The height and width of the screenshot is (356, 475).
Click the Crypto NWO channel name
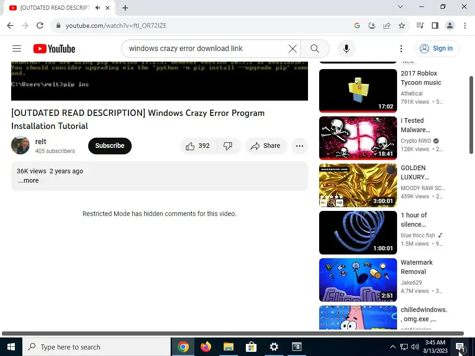(416, 141)
